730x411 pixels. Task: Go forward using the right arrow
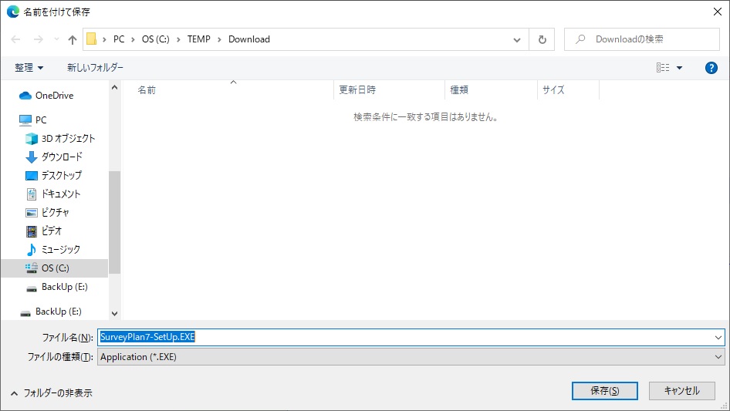click(x=38, y=39)
